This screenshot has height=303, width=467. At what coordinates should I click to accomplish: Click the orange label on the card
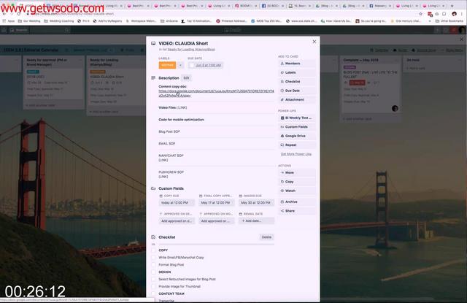[167, 65]
